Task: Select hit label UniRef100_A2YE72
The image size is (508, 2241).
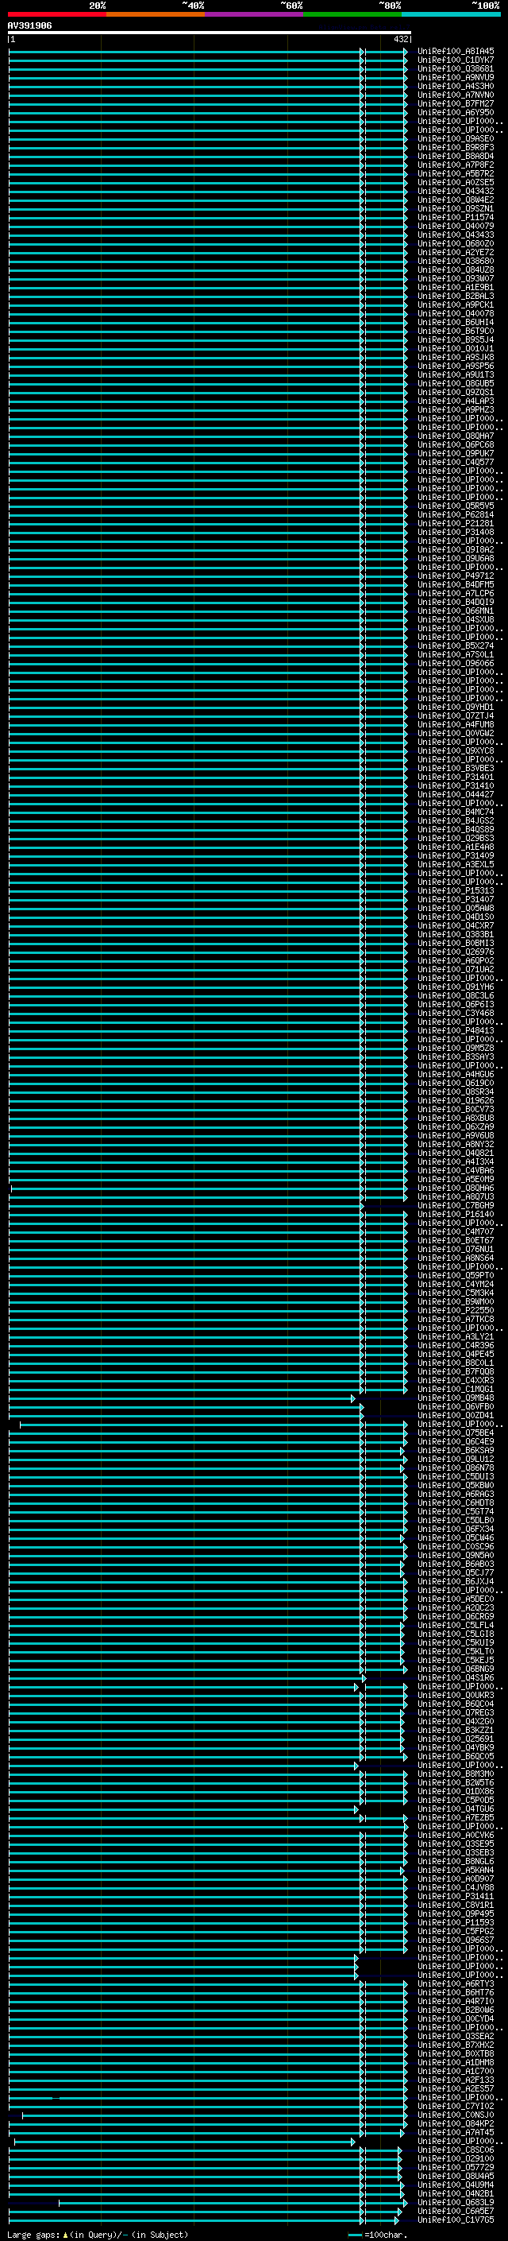Action: coord(456,252)
